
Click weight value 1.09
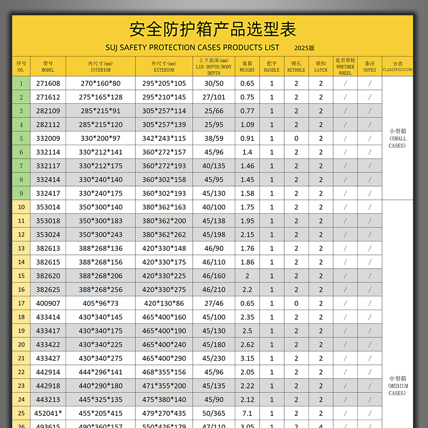pos(247,125)
